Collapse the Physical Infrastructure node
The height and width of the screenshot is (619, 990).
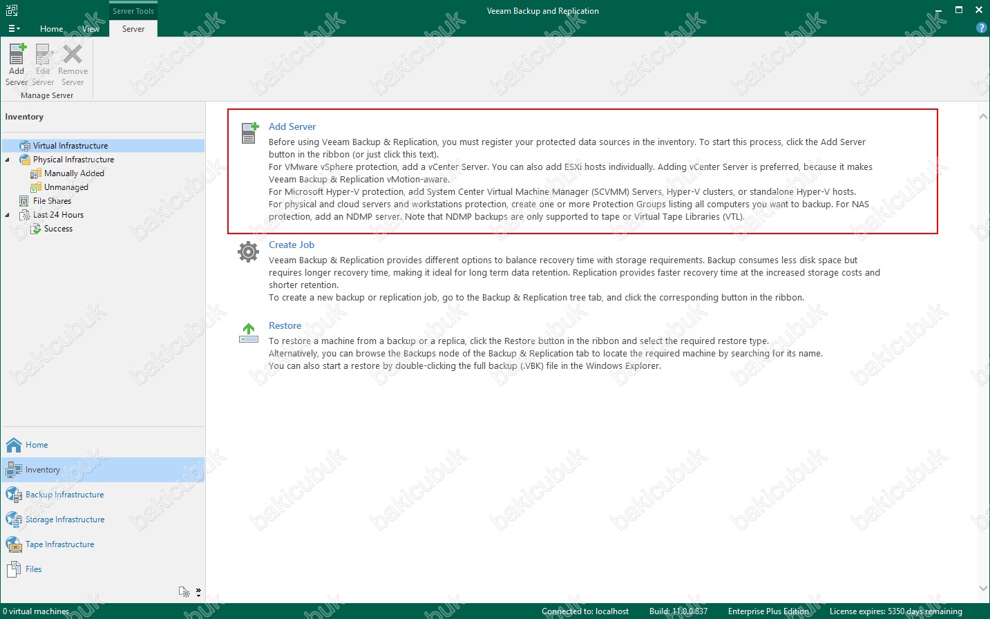8,160
